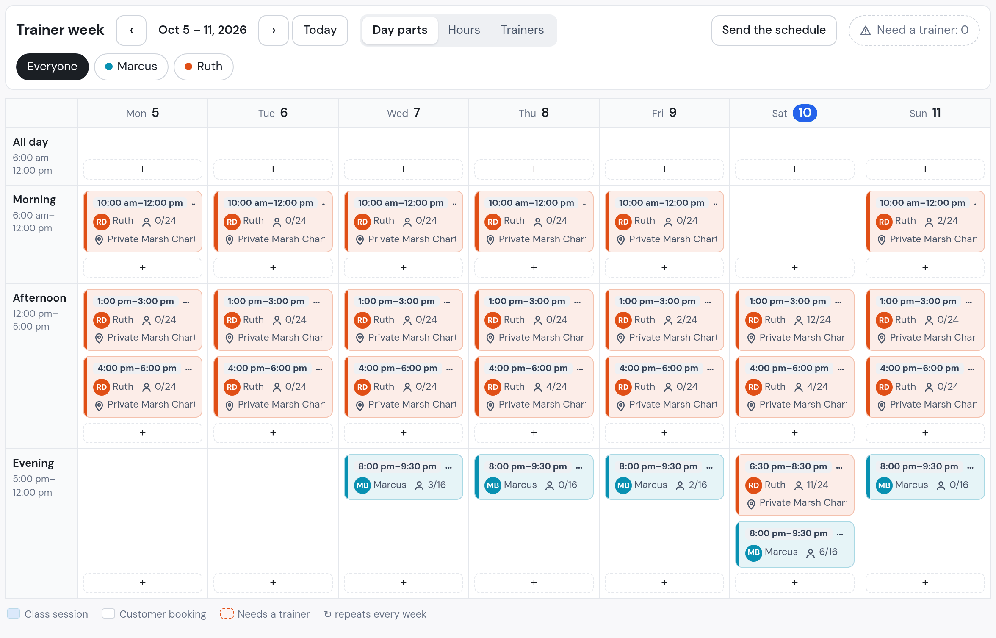Switch to Hours view
The height and width of the screenshot is (638, 996).
click(464, 30)
